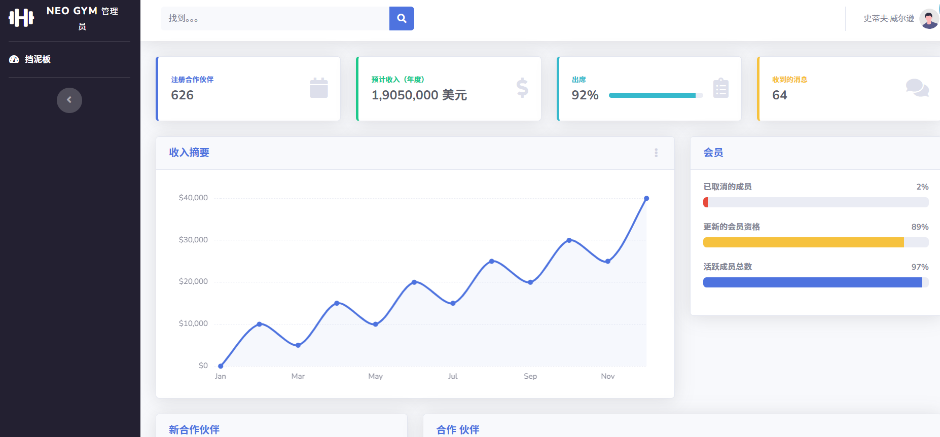
Task: Click the chat bubbles icon in messages card
Action: [x=917, y=88]
